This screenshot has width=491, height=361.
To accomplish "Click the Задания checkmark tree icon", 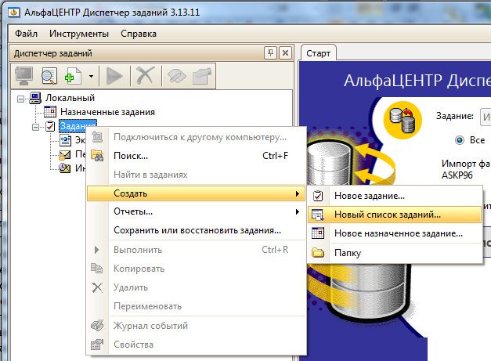I will 50,126.
